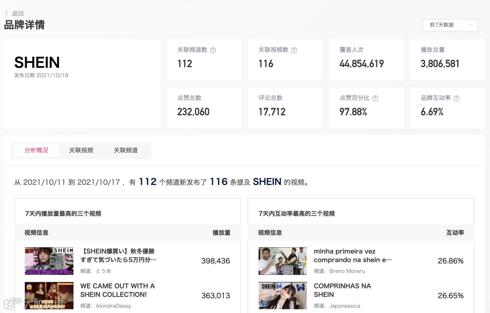Click the help icon beside 关联视频数
The image size is (490, 313).
pos(294,50)
